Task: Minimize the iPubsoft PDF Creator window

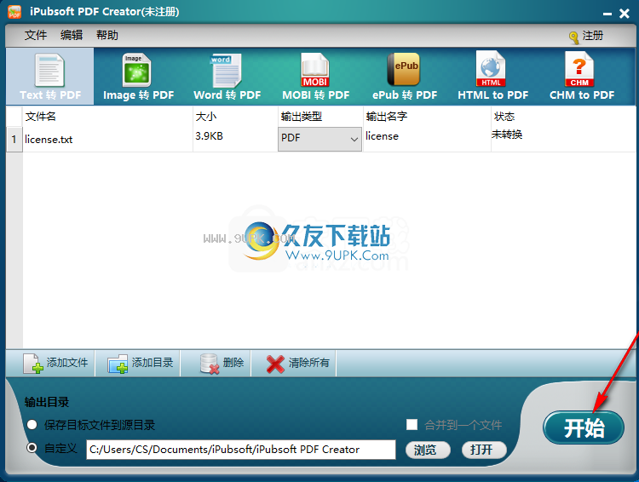Action: (x=607, y=14)
